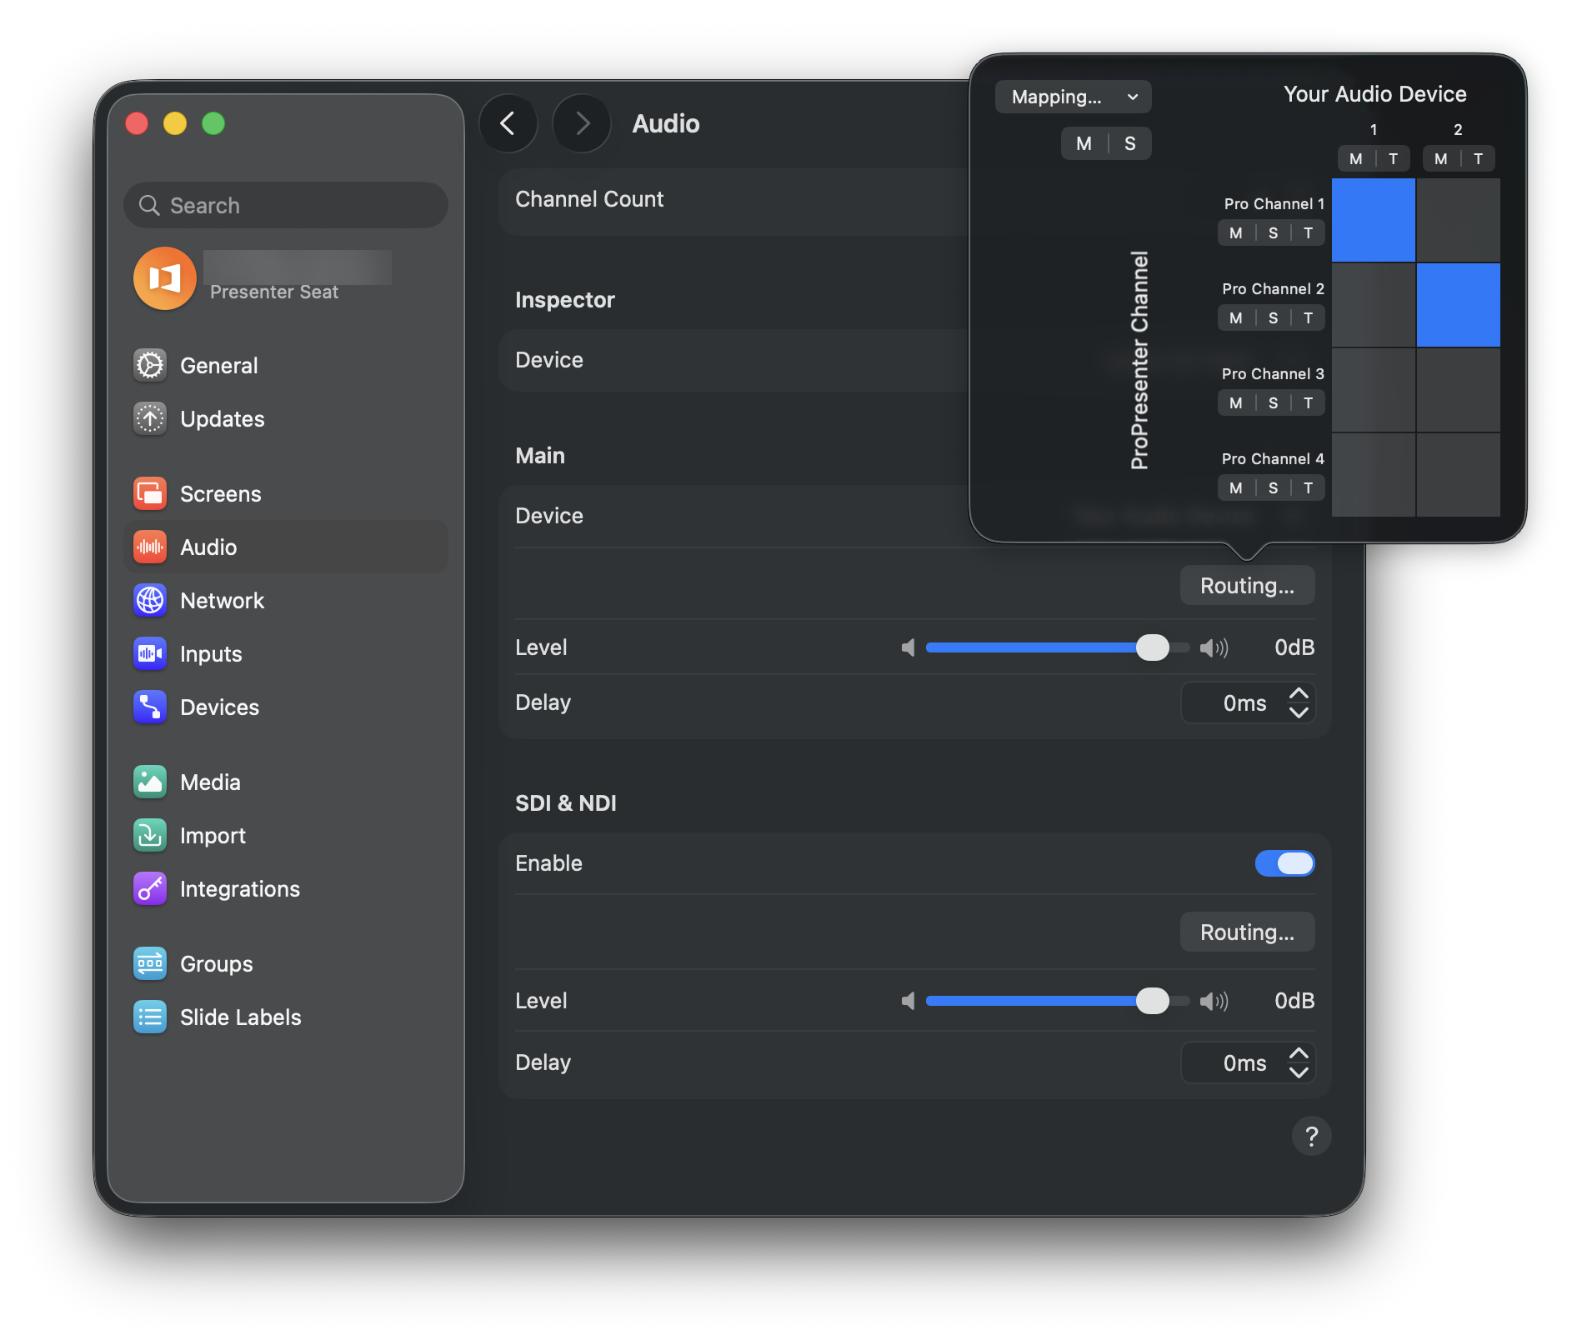Screen dimensions: 1587x1340
Task: Click the help question mark button
Action: (x=1311, y=1136)
